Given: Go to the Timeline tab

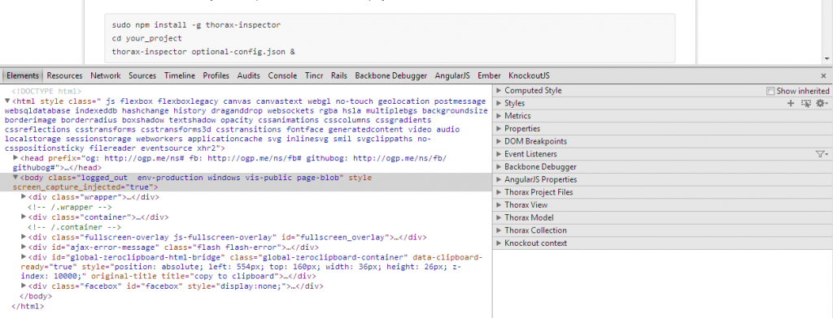Looking at the screenshot, I should (x=180, y=75).
